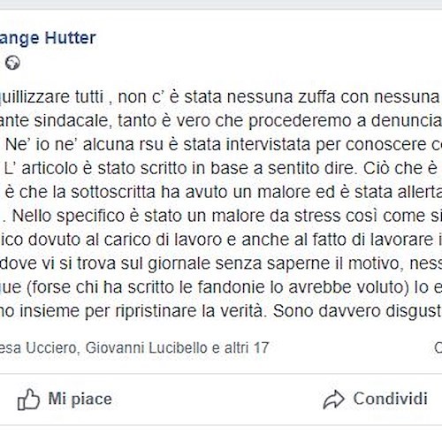This screenshot has height=442, width=442.
Task: Click the line "la sottoscritta ha avuto un malore"
Action: point(224,193)
